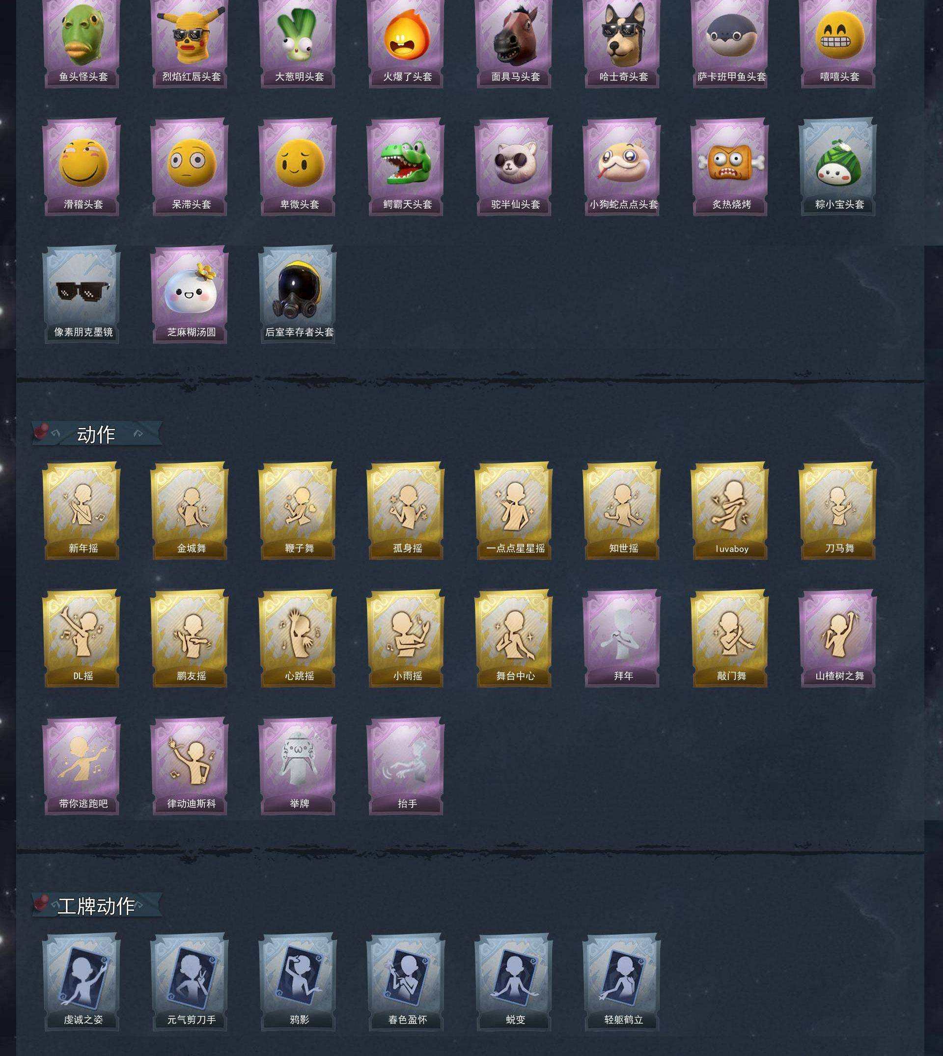Select the 轻躯鹤立 badge action card
The height and width of the screenshot is (1056, 943).
[x=622, y=982]
